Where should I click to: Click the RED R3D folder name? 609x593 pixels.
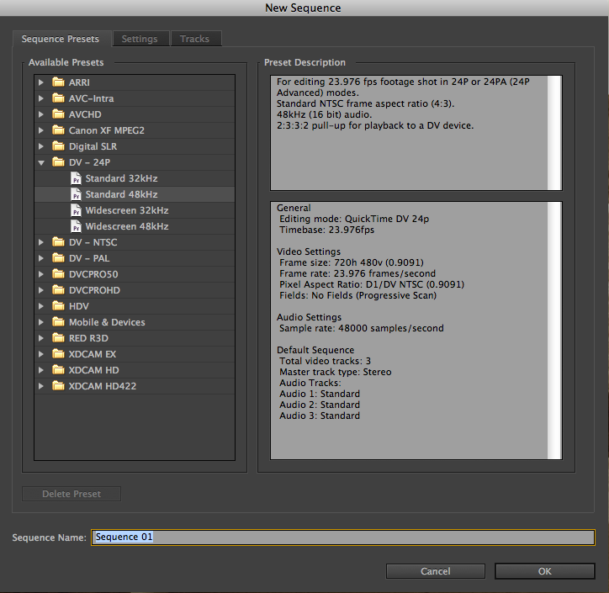88,338
